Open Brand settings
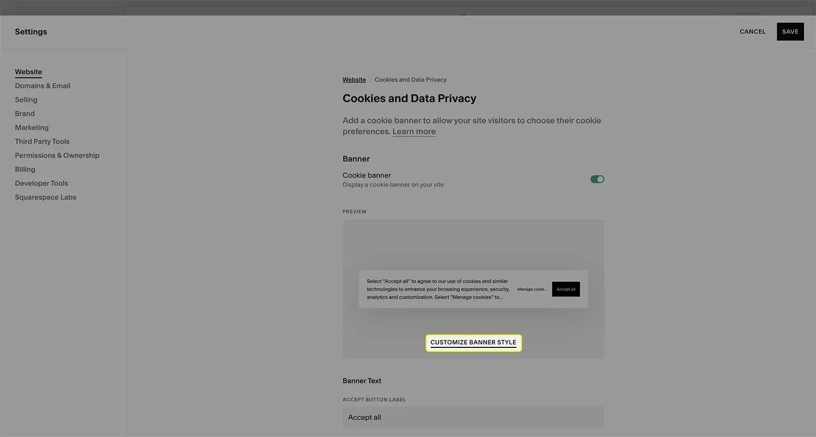 point(24,114)
